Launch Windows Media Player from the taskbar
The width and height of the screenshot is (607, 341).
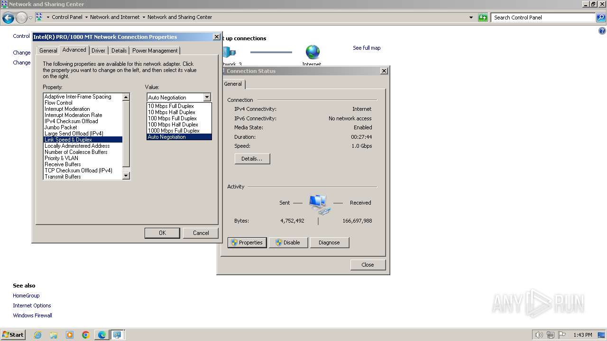pyautogui.click(x=70, y=335)
